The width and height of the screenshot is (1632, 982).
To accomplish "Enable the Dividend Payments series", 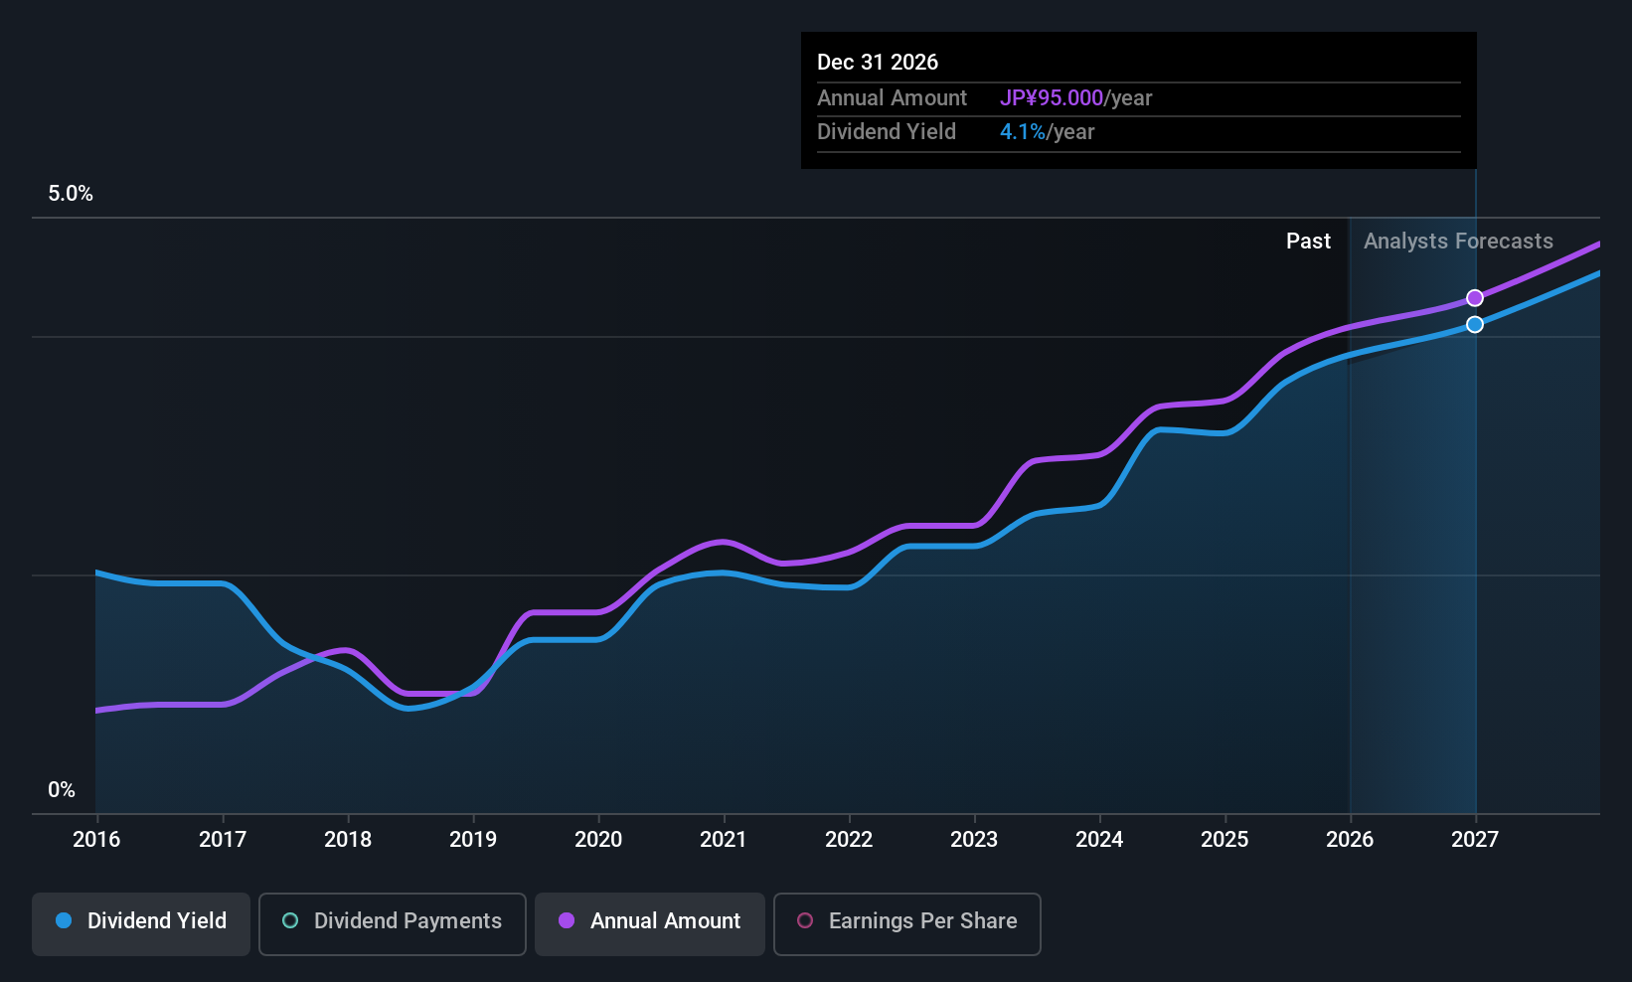I will point(393,924).
